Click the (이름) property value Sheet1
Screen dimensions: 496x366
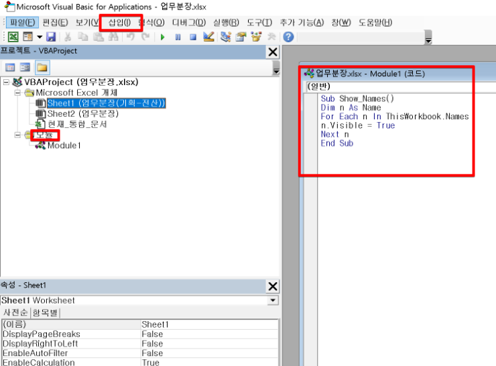point(209,324)
